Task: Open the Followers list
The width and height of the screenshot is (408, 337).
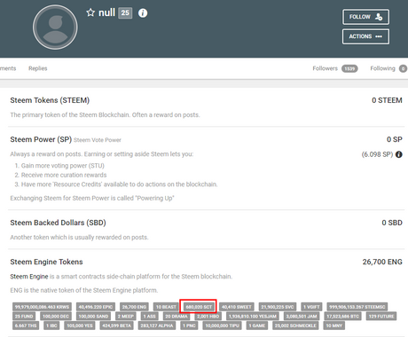Action: tap(325, 68)
